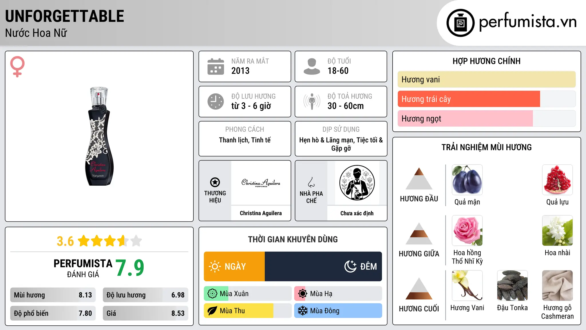This screenshot has height=330, width=586.
Task: Click the Christina Aguilera Perfumes brand logo
Action: pyautogui.click(x=261, y=183)
